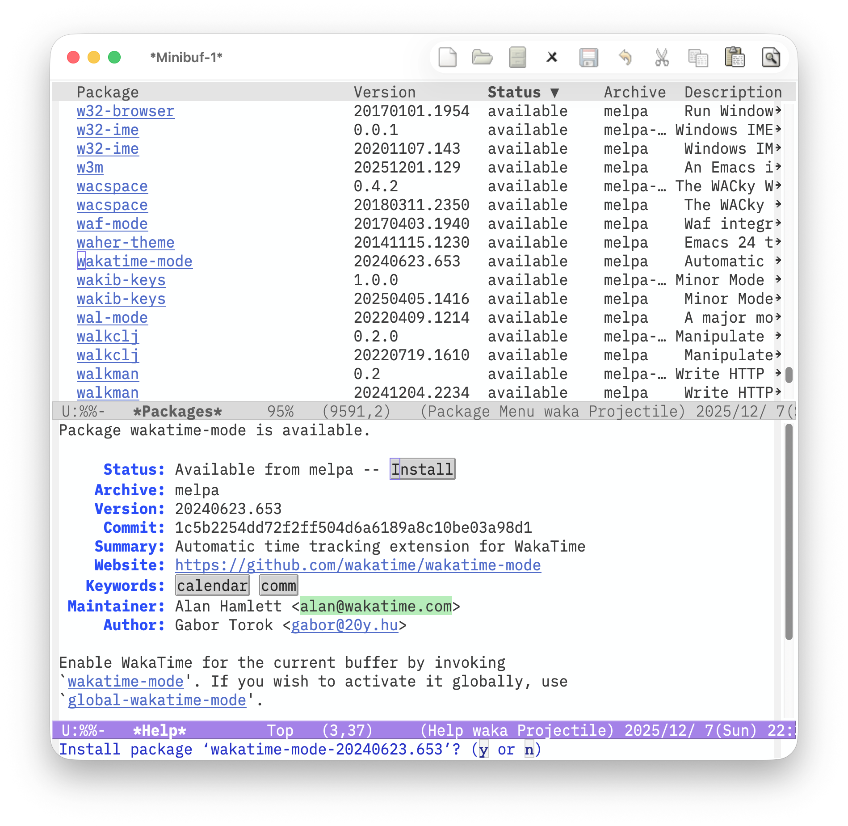Image resolution: width=848 pixels, height=826 pixels.
Task: Follow the wakatime-mode function link in description
Action: 126,681
